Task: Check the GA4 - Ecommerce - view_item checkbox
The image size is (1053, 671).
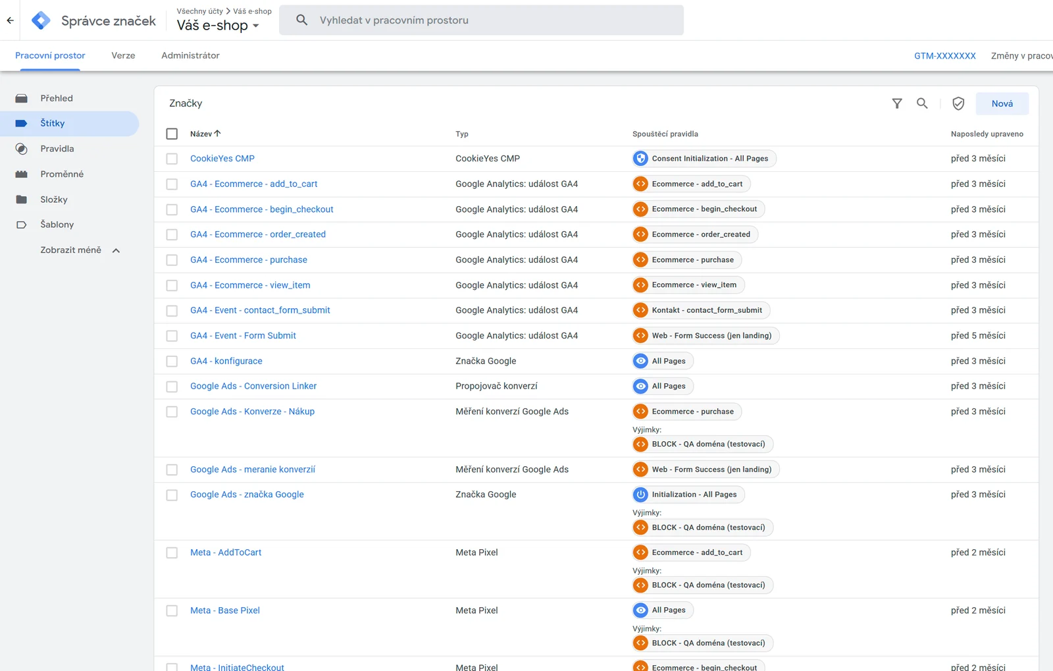Action: (x=172, y=285)
